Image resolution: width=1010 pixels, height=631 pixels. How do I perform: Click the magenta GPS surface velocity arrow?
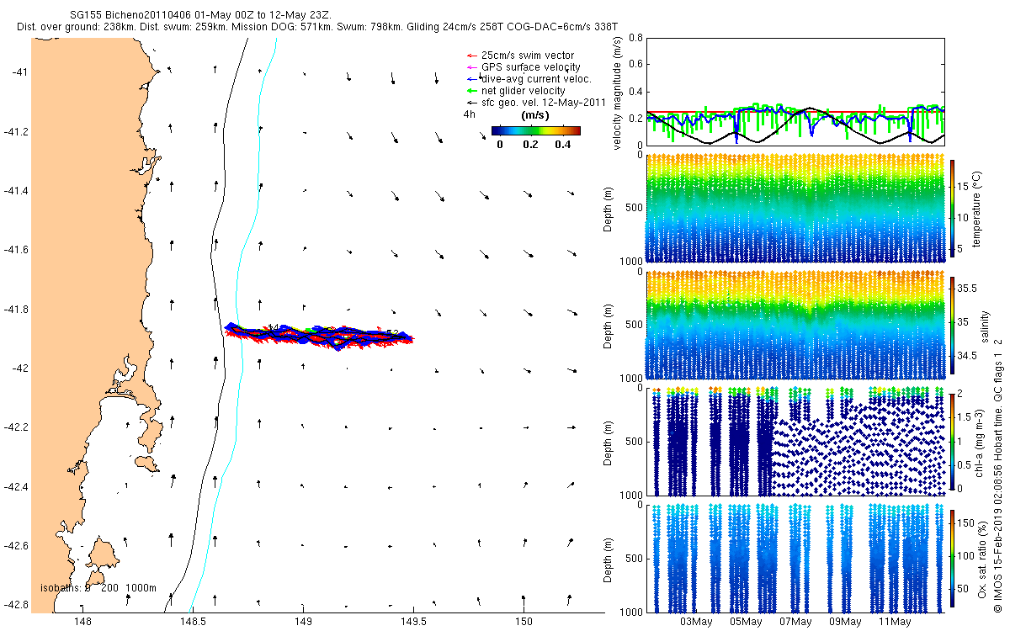point(472,67)
